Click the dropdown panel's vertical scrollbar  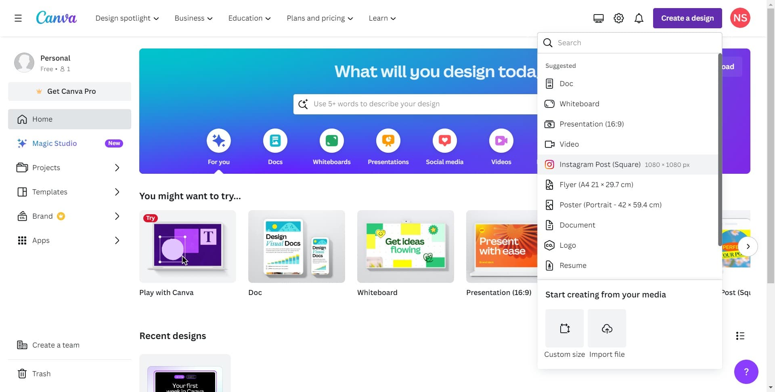720,150
